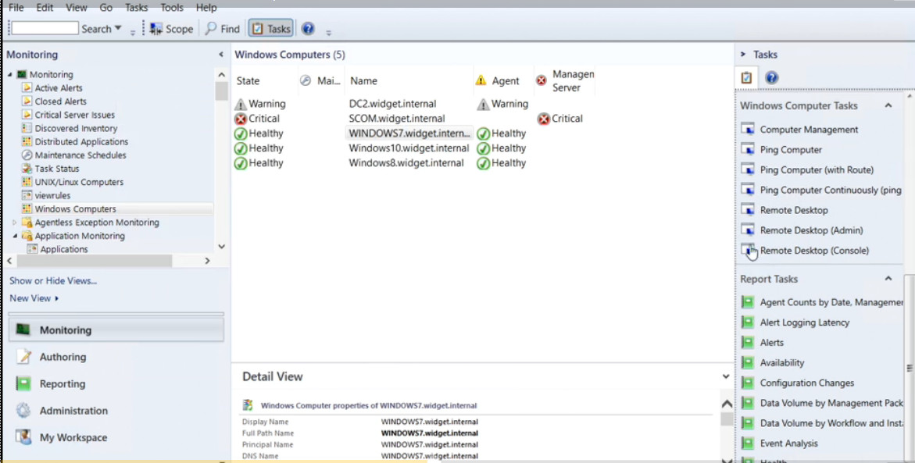
Task: Open the Go menu
Action: pos(105,8)
